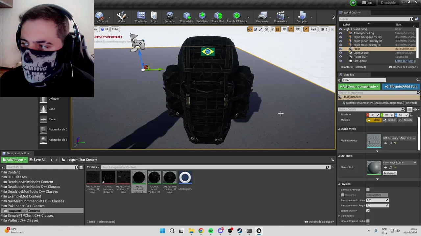Click the Blueprint/Add Script button

(x=401, y=87)
